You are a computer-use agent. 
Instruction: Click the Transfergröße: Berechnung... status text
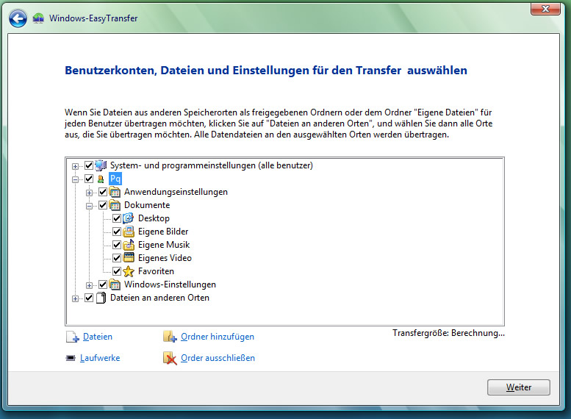pyautogui.click(x=448, y=333)
